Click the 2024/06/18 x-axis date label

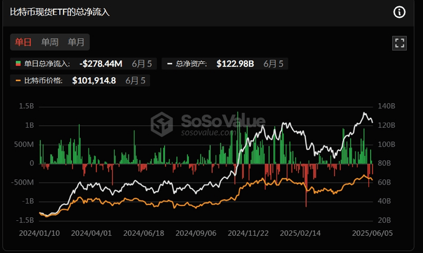coord(144,233)
